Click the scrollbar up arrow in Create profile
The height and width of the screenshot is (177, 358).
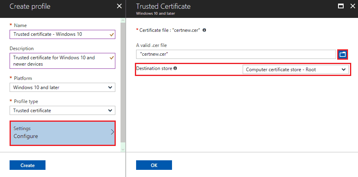tap(123, 20)
